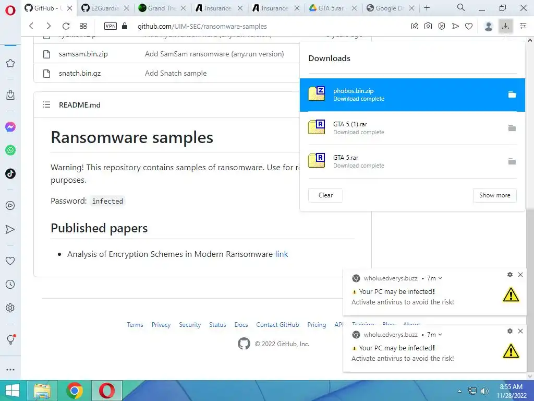Image resolution: width=534 pixels, height=401 pixels.
Task: Open the ad blocker shield icon
Action: pos(442,26)
